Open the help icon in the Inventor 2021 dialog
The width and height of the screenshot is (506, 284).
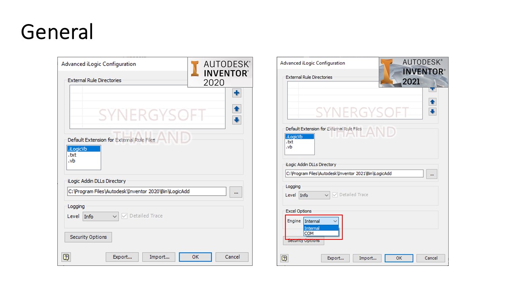click(284, 258)
